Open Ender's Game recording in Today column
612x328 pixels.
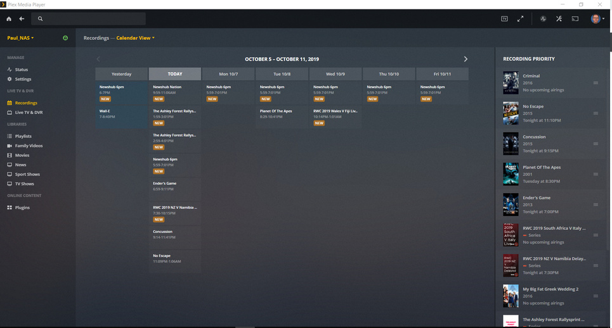pos(175,189)
